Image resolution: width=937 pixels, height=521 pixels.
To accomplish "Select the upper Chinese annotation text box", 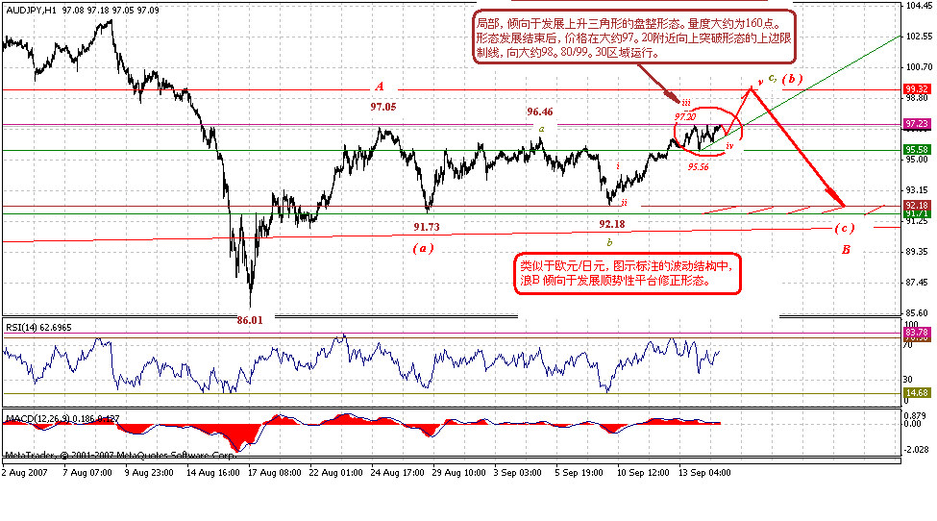I will (x=634, y=37).
